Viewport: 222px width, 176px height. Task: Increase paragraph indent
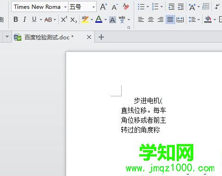[x=181, y=6]
